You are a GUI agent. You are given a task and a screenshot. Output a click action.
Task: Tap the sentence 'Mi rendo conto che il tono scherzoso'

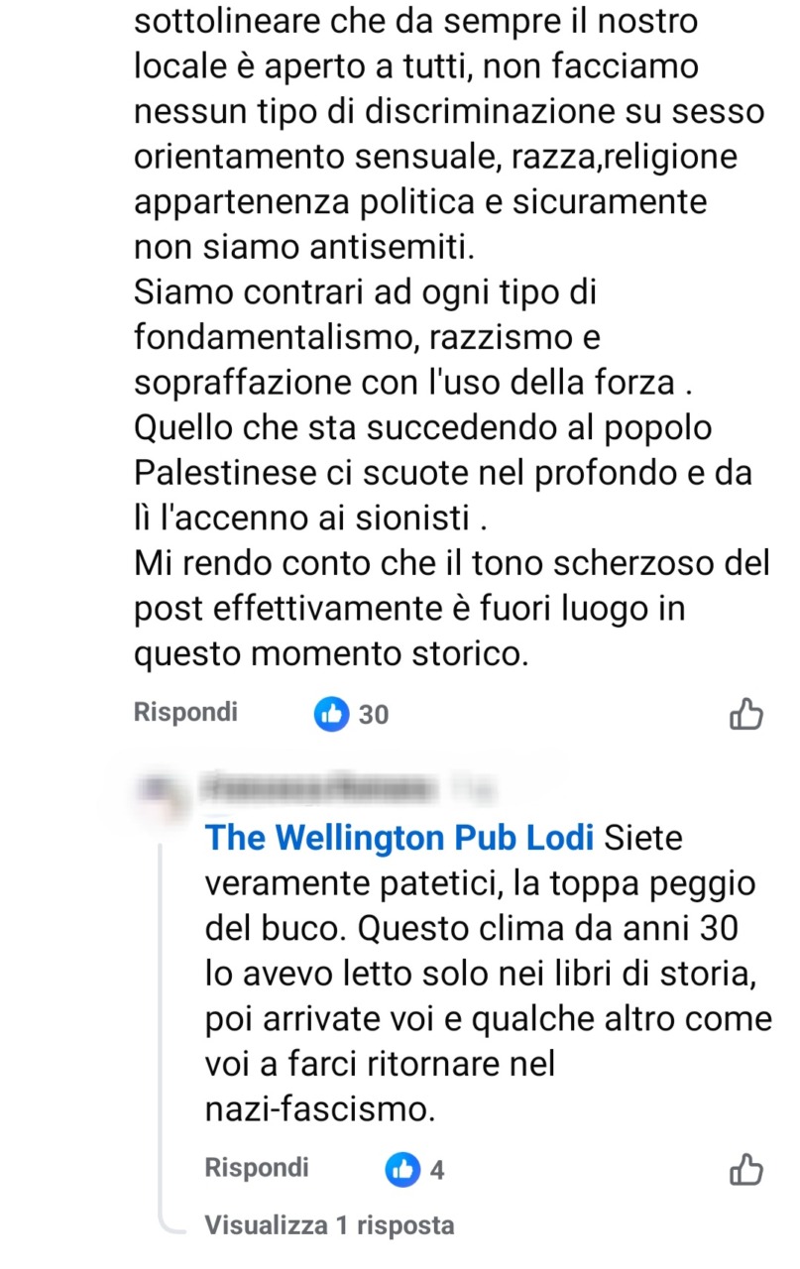(451, 564)
